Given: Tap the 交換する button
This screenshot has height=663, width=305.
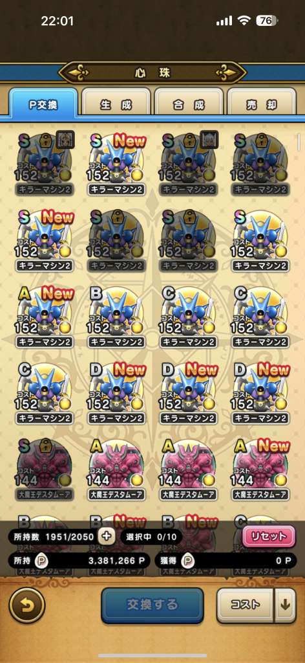Looking at the screenshot, I should click(x=152, y=605).
